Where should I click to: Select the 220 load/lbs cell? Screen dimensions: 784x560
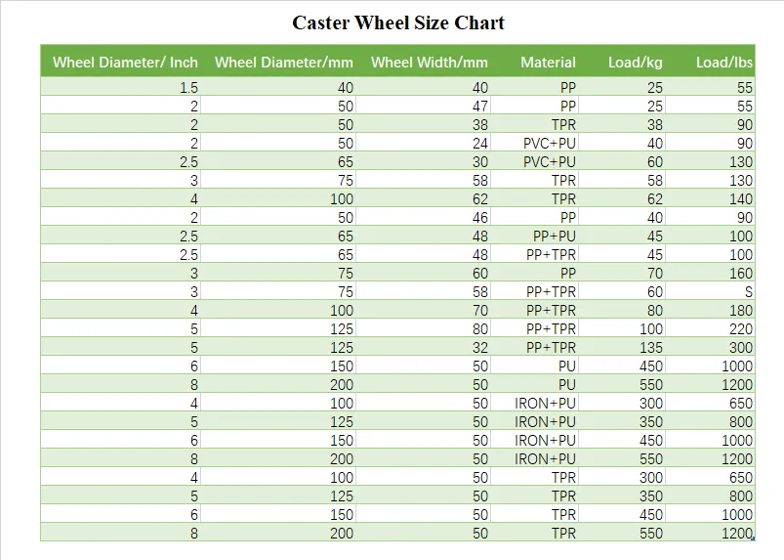click(x=710, y=328)
